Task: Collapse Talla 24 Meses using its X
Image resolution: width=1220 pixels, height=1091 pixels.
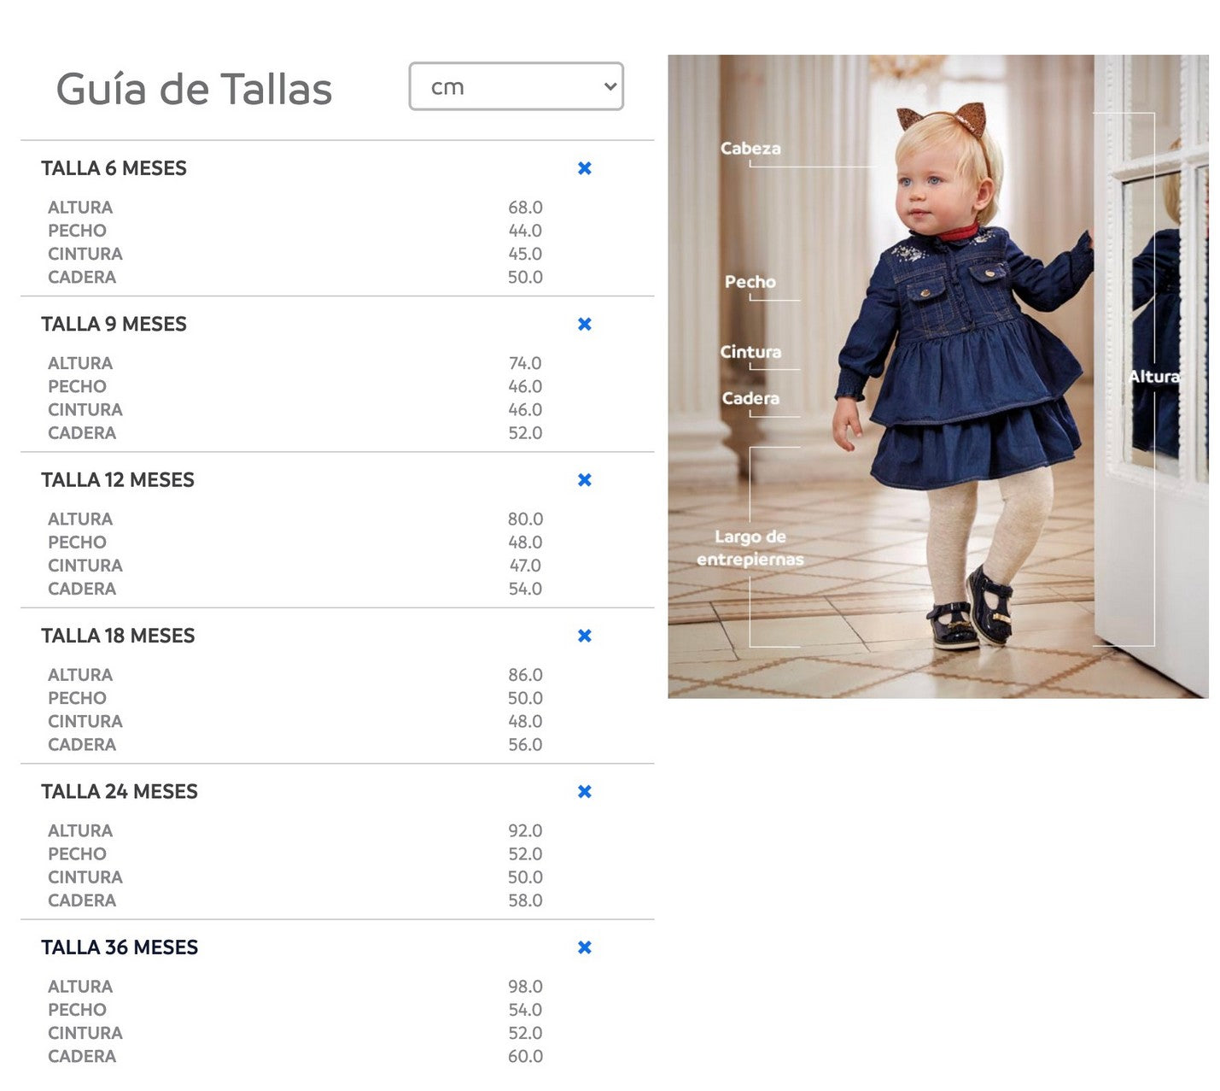Action: [585, 792]
